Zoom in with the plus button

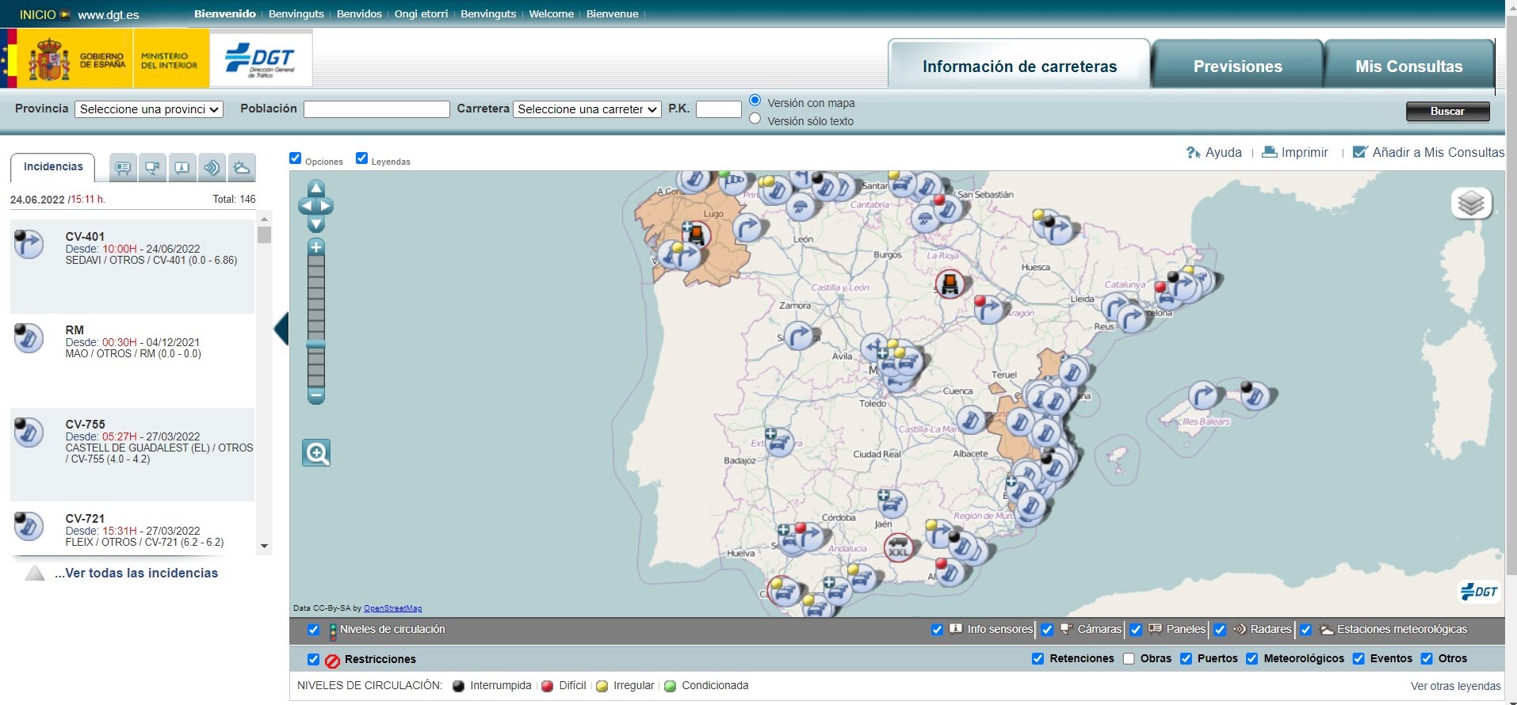pyautogui.click(x=316, y=247)
